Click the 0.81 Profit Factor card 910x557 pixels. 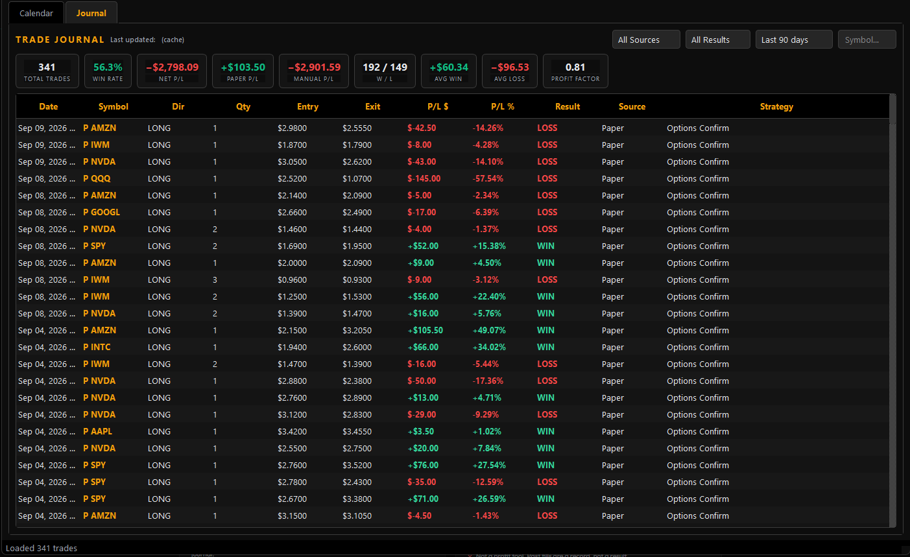pos(575,71)
